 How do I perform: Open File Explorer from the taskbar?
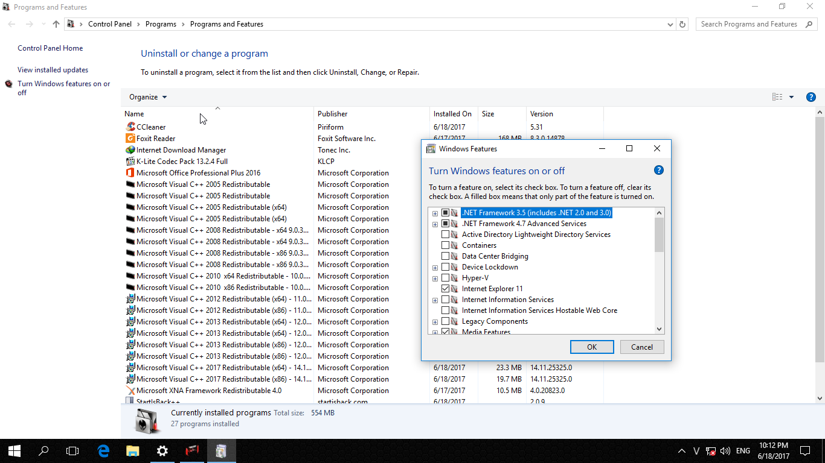[x=132, y=450]
